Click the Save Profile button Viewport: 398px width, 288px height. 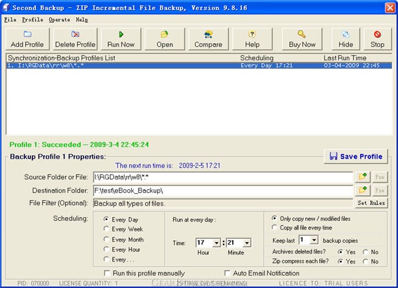(x=356, y=156)
